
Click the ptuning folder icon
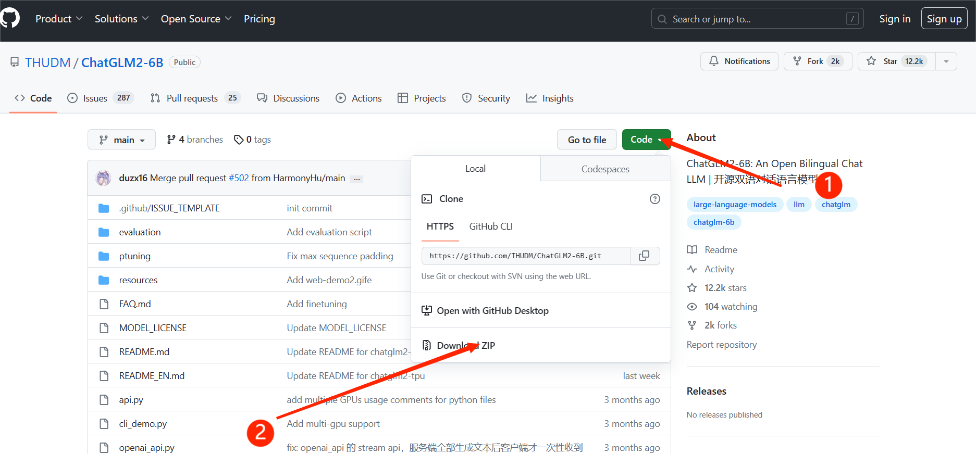[x=104, y=256]
